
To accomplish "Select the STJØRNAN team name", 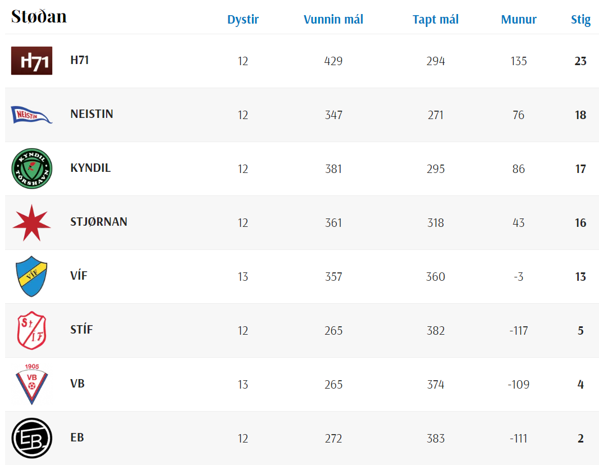I will point(99,222).
